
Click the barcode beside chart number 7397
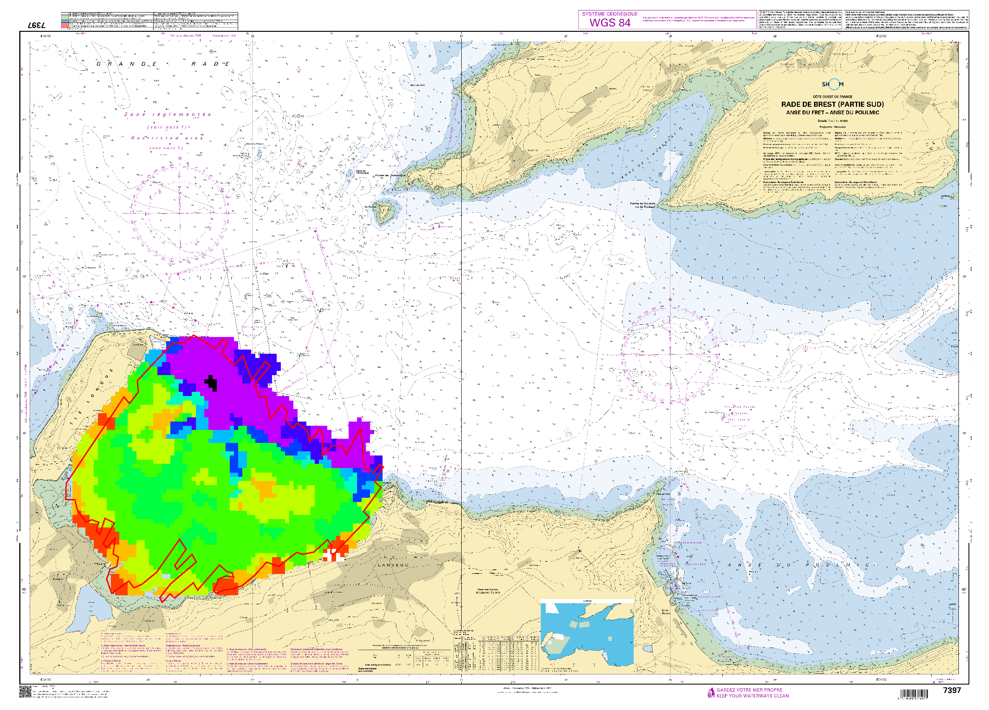pos(915,694)
